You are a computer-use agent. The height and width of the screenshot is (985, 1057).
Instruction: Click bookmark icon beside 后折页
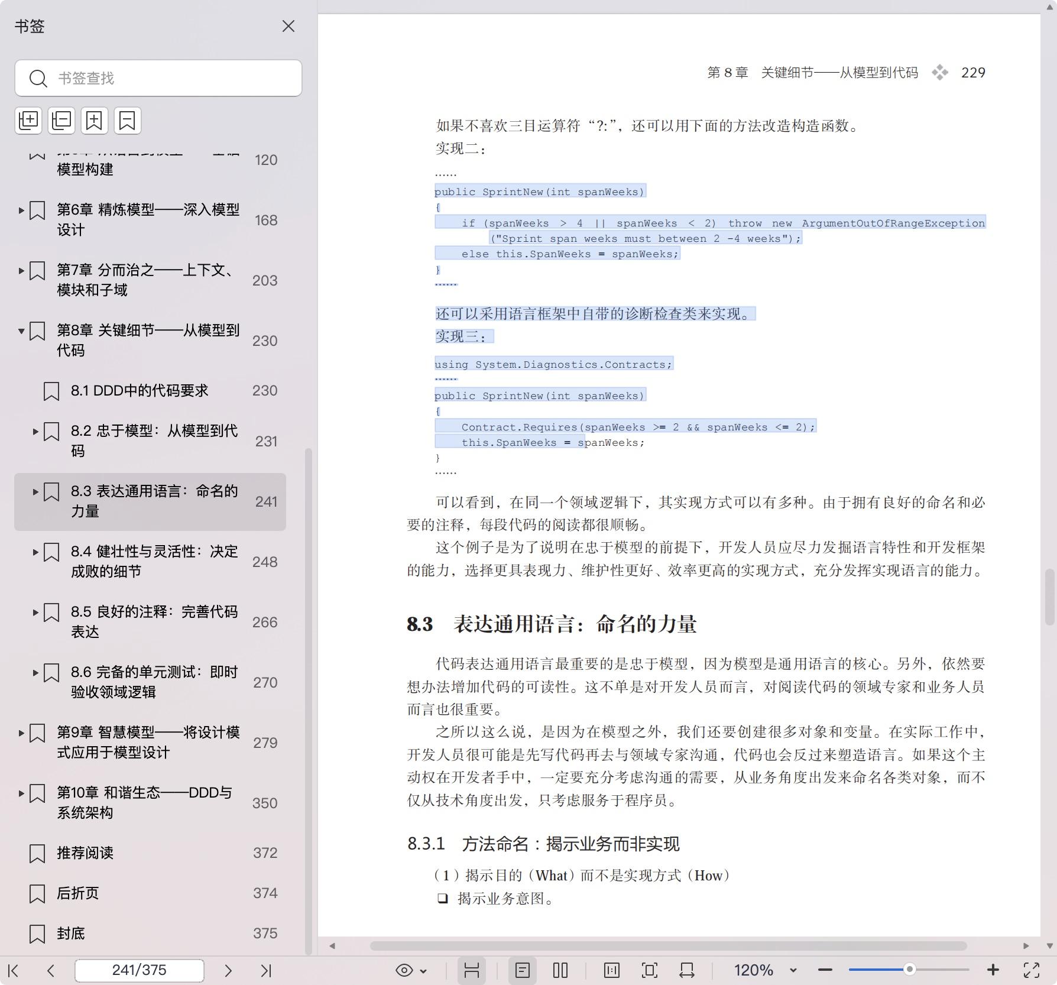pyautogui.click(x=37, y=893)
